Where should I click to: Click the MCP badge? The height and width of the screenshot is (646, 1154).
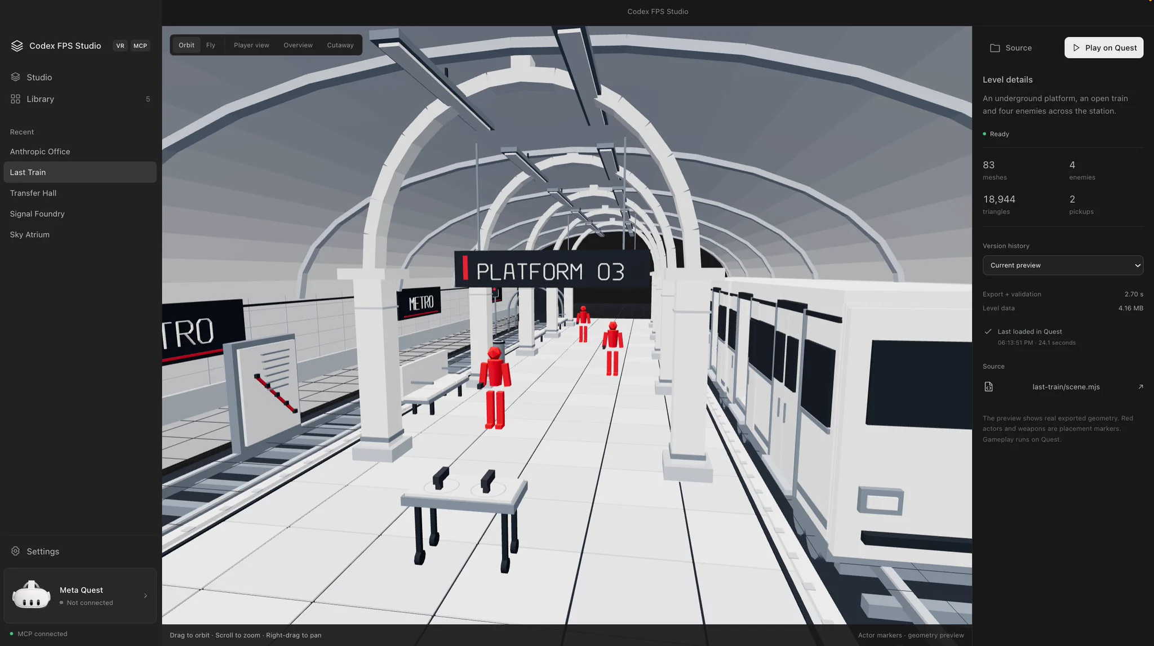[x=140, y=46]
